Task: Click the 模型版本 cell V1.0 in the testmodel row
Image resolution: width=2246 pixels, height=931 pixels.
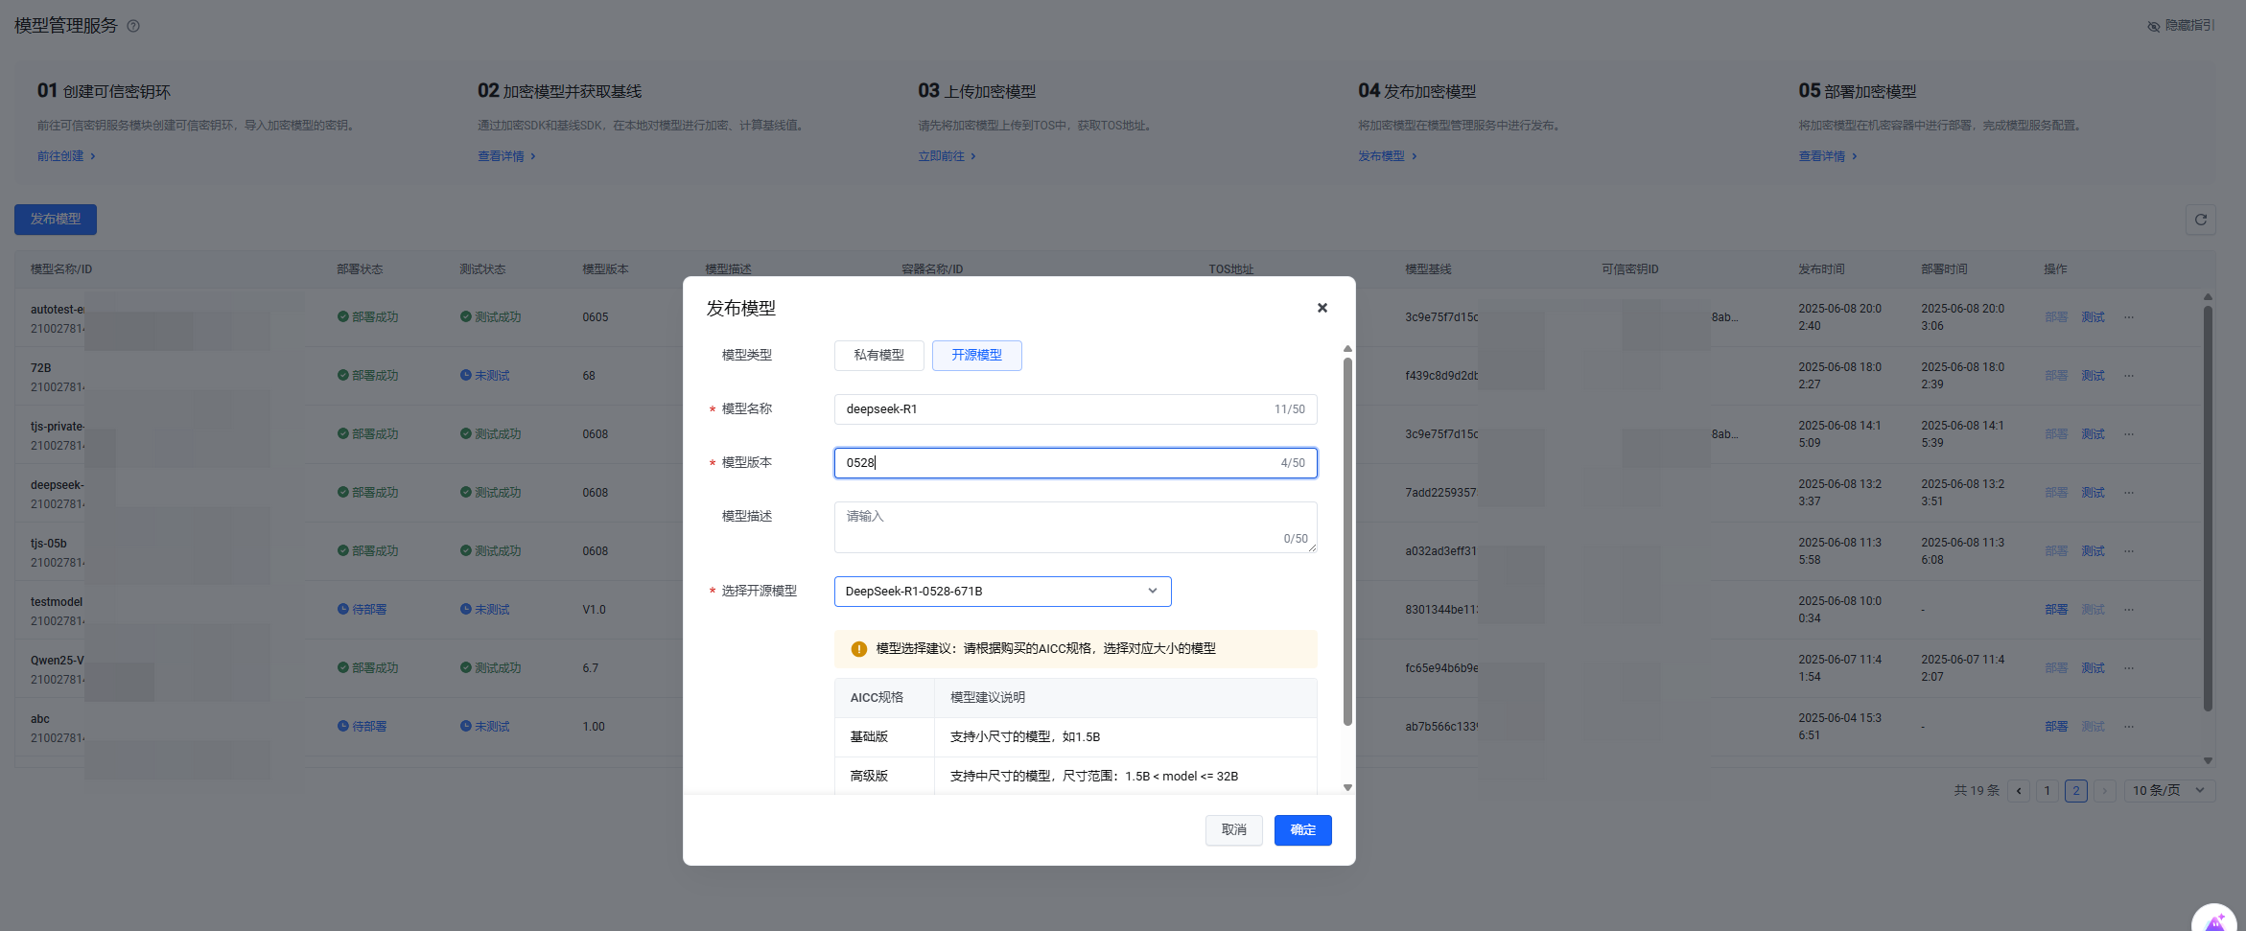Action: click(594, 610)
